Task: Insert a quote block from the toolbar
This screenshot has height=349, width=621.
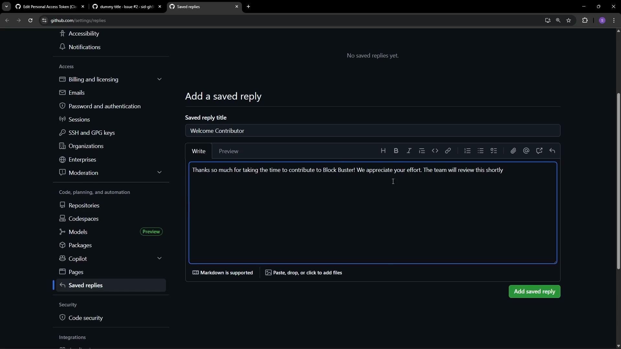Action: 422,151
